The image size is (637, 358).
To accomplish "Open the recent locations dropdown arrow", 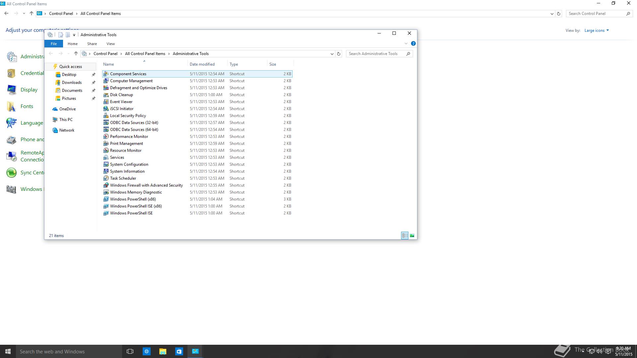I will [68, 54].
